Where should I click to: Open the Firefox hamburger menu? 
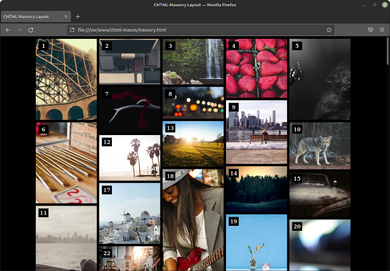coord(382,30)
